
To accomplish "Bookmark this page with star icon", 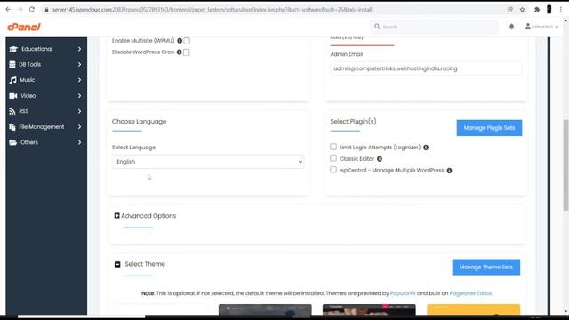I will pos(523,10).
